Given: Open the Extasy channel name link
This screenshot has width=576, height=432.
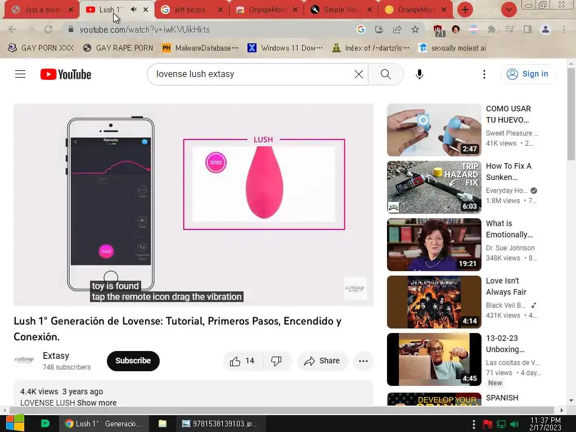Looking at the screenshot, I should (x=56, y=356).
